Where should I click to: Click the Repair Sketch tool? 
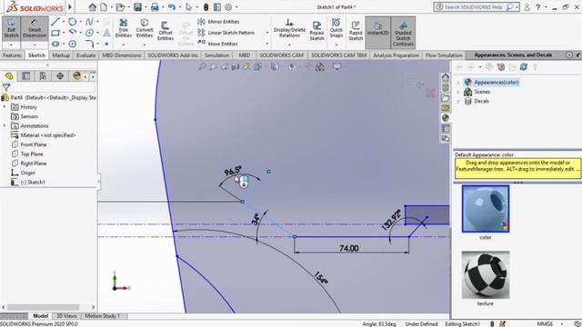click(x=316, y=31)
